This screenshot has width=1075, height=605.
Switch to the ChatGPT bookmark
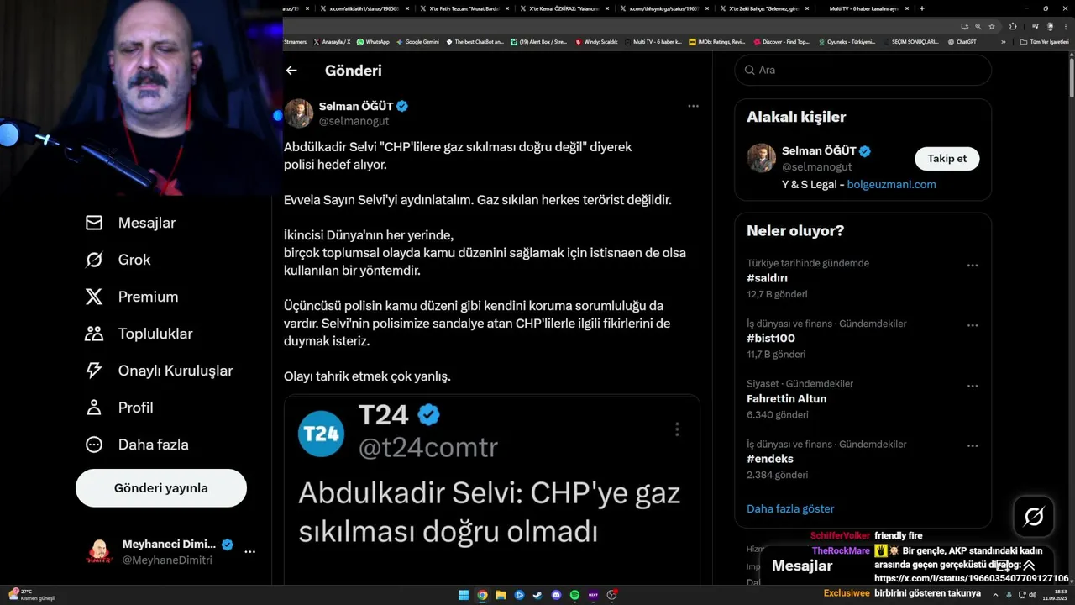[961, 41]
